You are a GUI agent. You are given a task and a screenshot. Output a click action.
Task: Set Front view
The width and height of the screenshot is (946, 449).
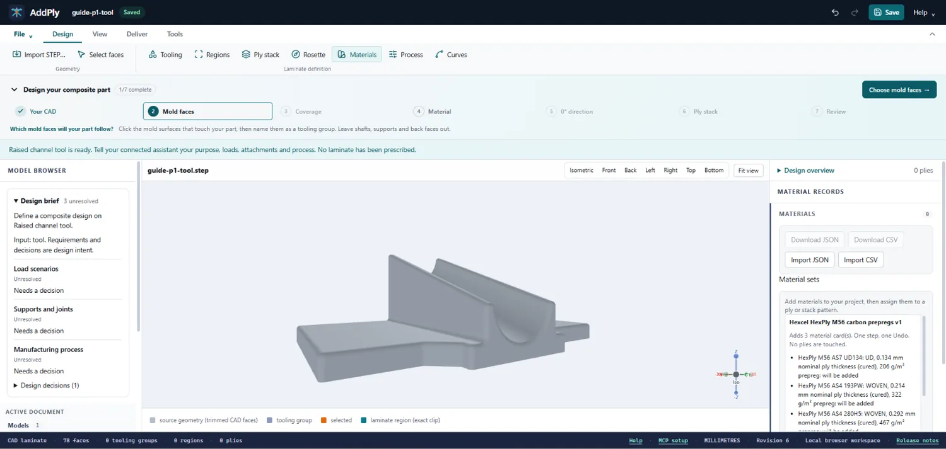pos(609,171)
